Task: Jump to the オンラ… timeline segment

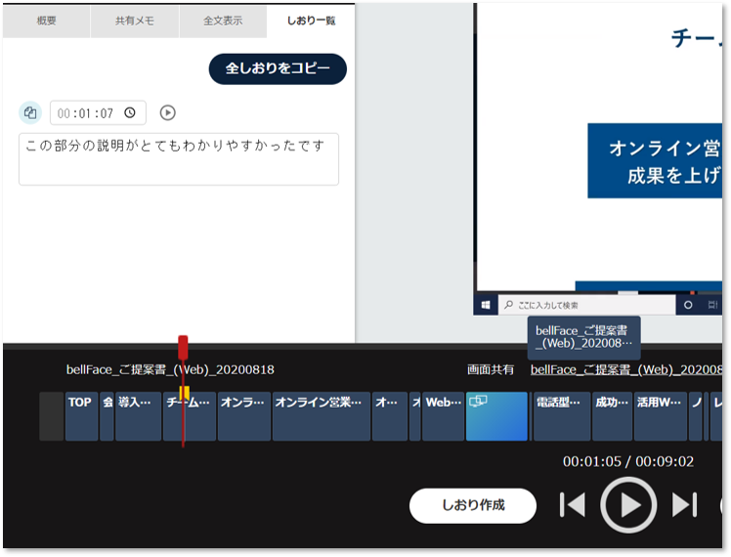Action: tap(243, 416)
